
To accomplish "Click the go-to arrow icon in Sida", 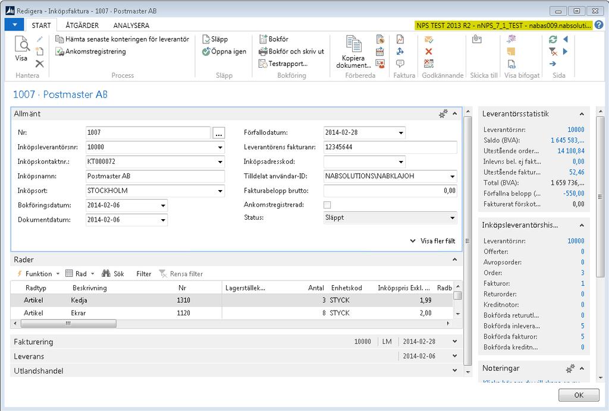I will (x=553, y=64).
